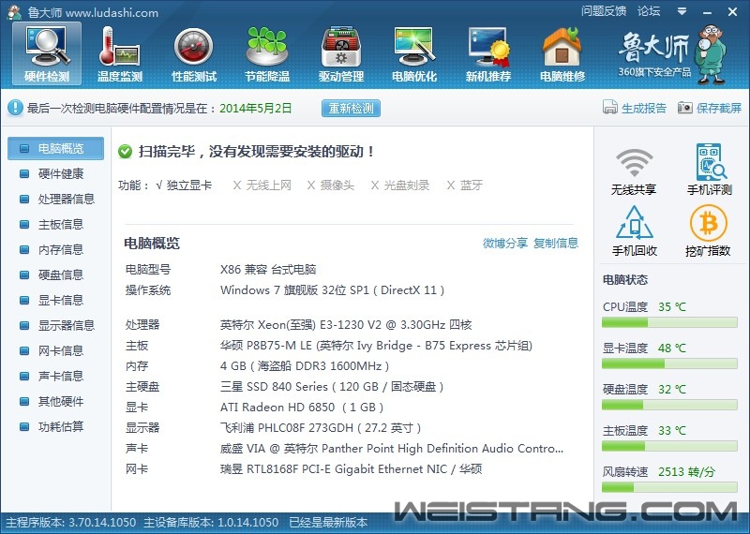
Task: Open 新机推荐 new PC recommendation icon
Action: click(488, 53)
